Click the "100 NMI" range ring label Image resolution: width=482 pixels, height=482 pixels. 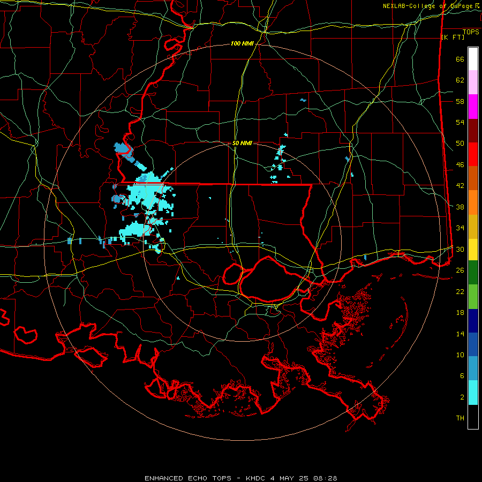(x=242, y=44)
